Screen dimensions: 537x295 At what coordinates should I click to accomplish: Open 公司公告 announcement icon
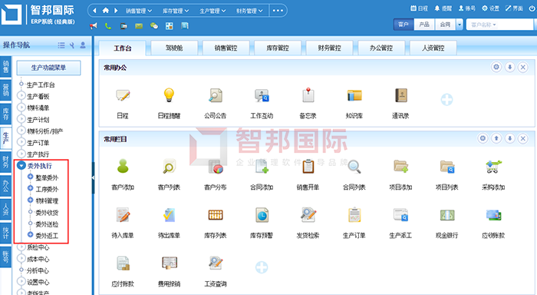point(216,95)
